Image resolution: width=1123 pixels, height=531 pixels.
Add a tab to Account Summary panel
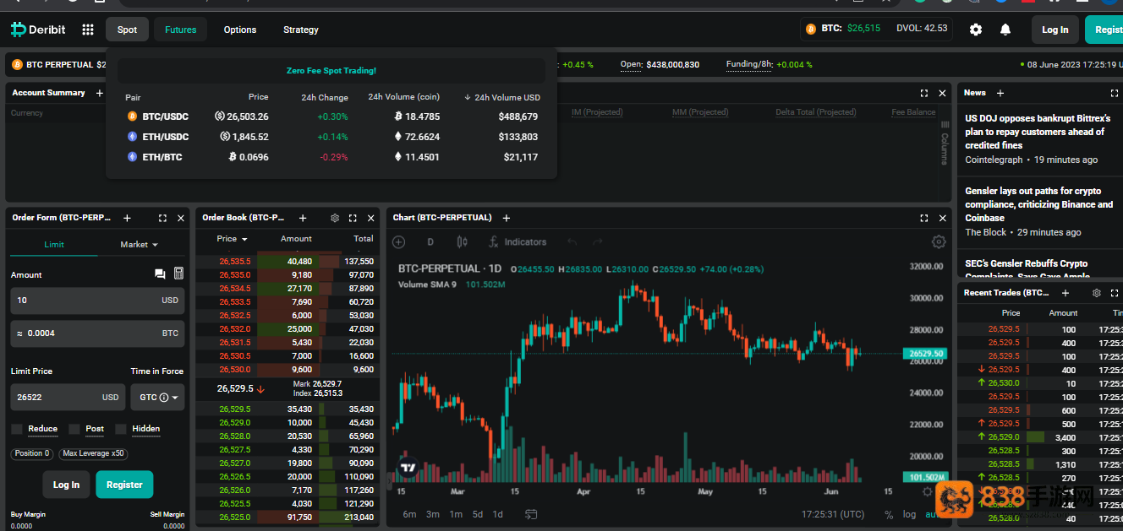coord(99,93)
